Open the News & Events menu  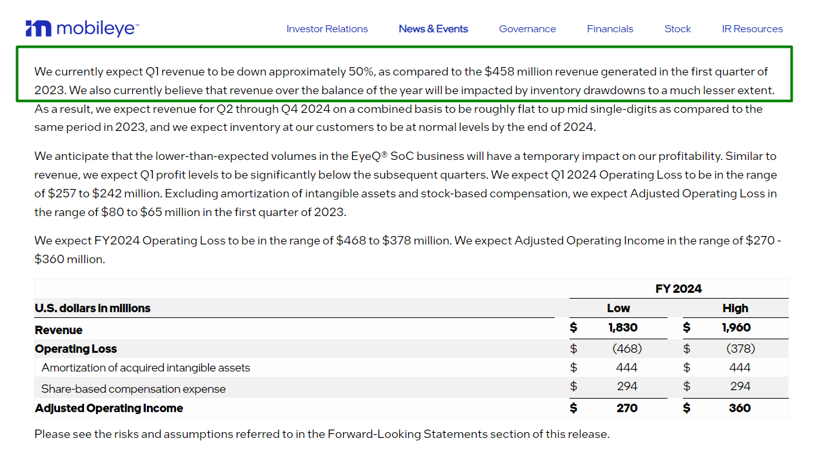[433, 29]
